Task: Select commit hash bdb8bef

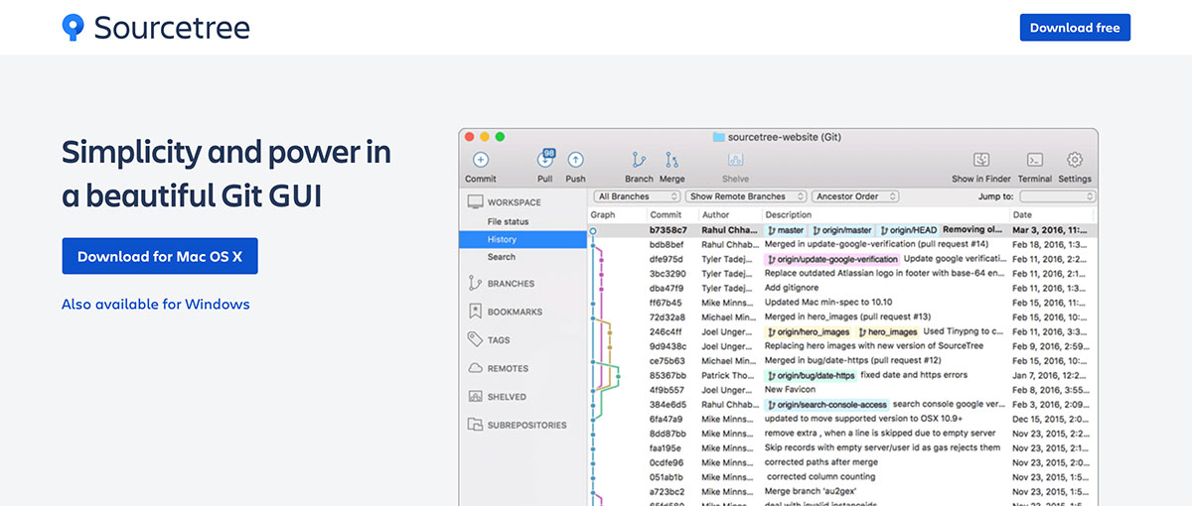Action: click(x=668, y=244)
